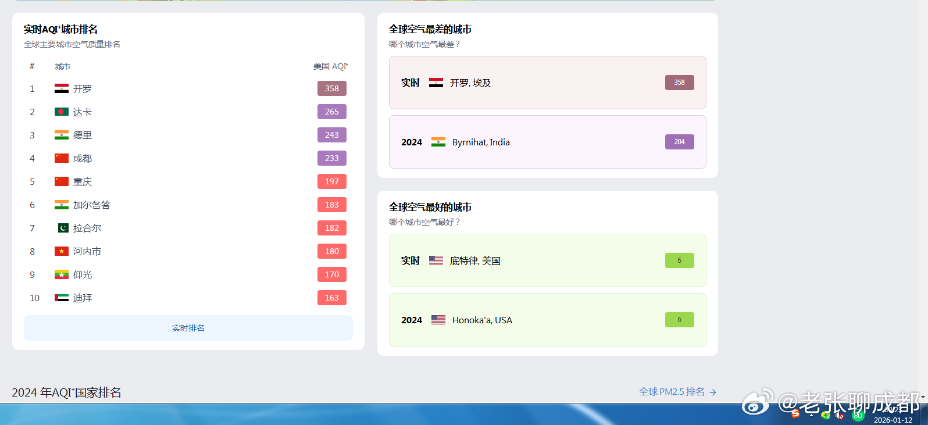Click the taskbar date 2026-01-12

pos(893,420)
